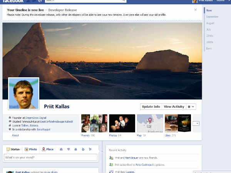231x173 pixels.
Task: Open Eesti Infotehnoloogia Kolledž school link
Action: tap(57, 121)
